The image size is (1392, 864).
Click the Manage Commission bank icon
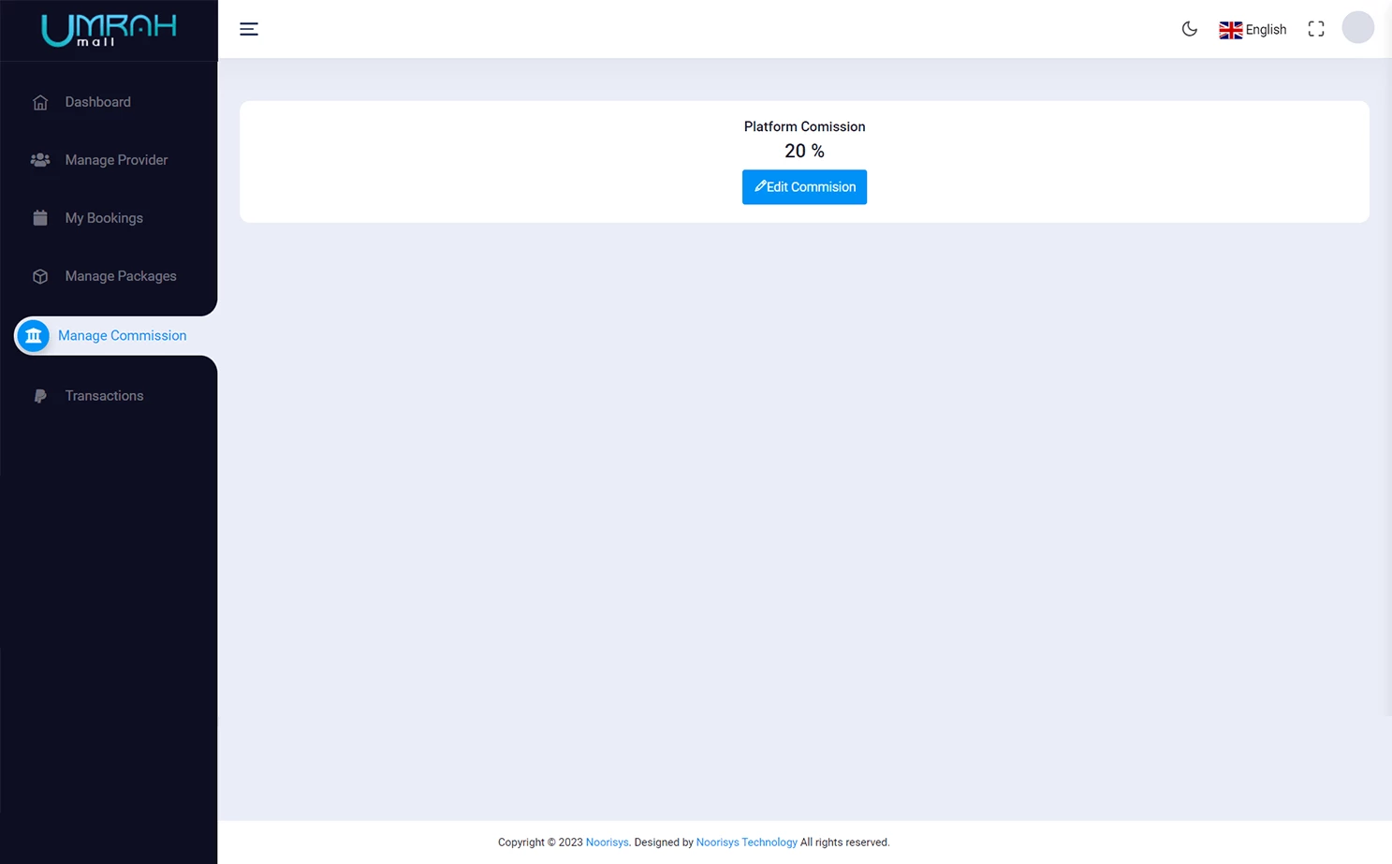[x=34, y=335]
